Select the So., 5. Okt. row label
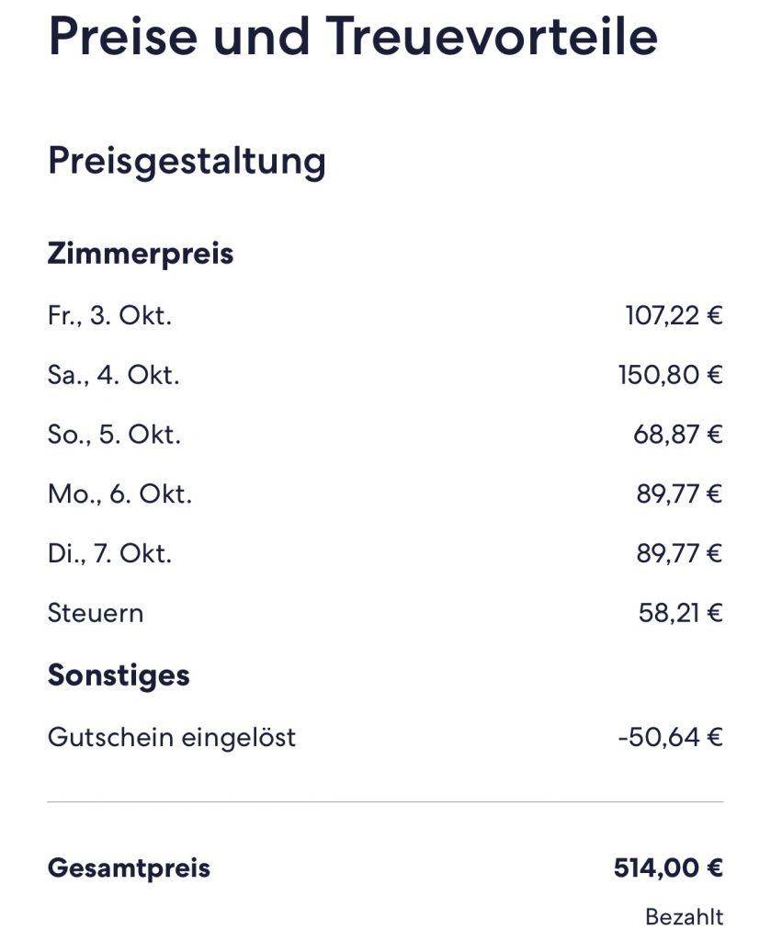771x941 pixels. (x=114, y=435)
